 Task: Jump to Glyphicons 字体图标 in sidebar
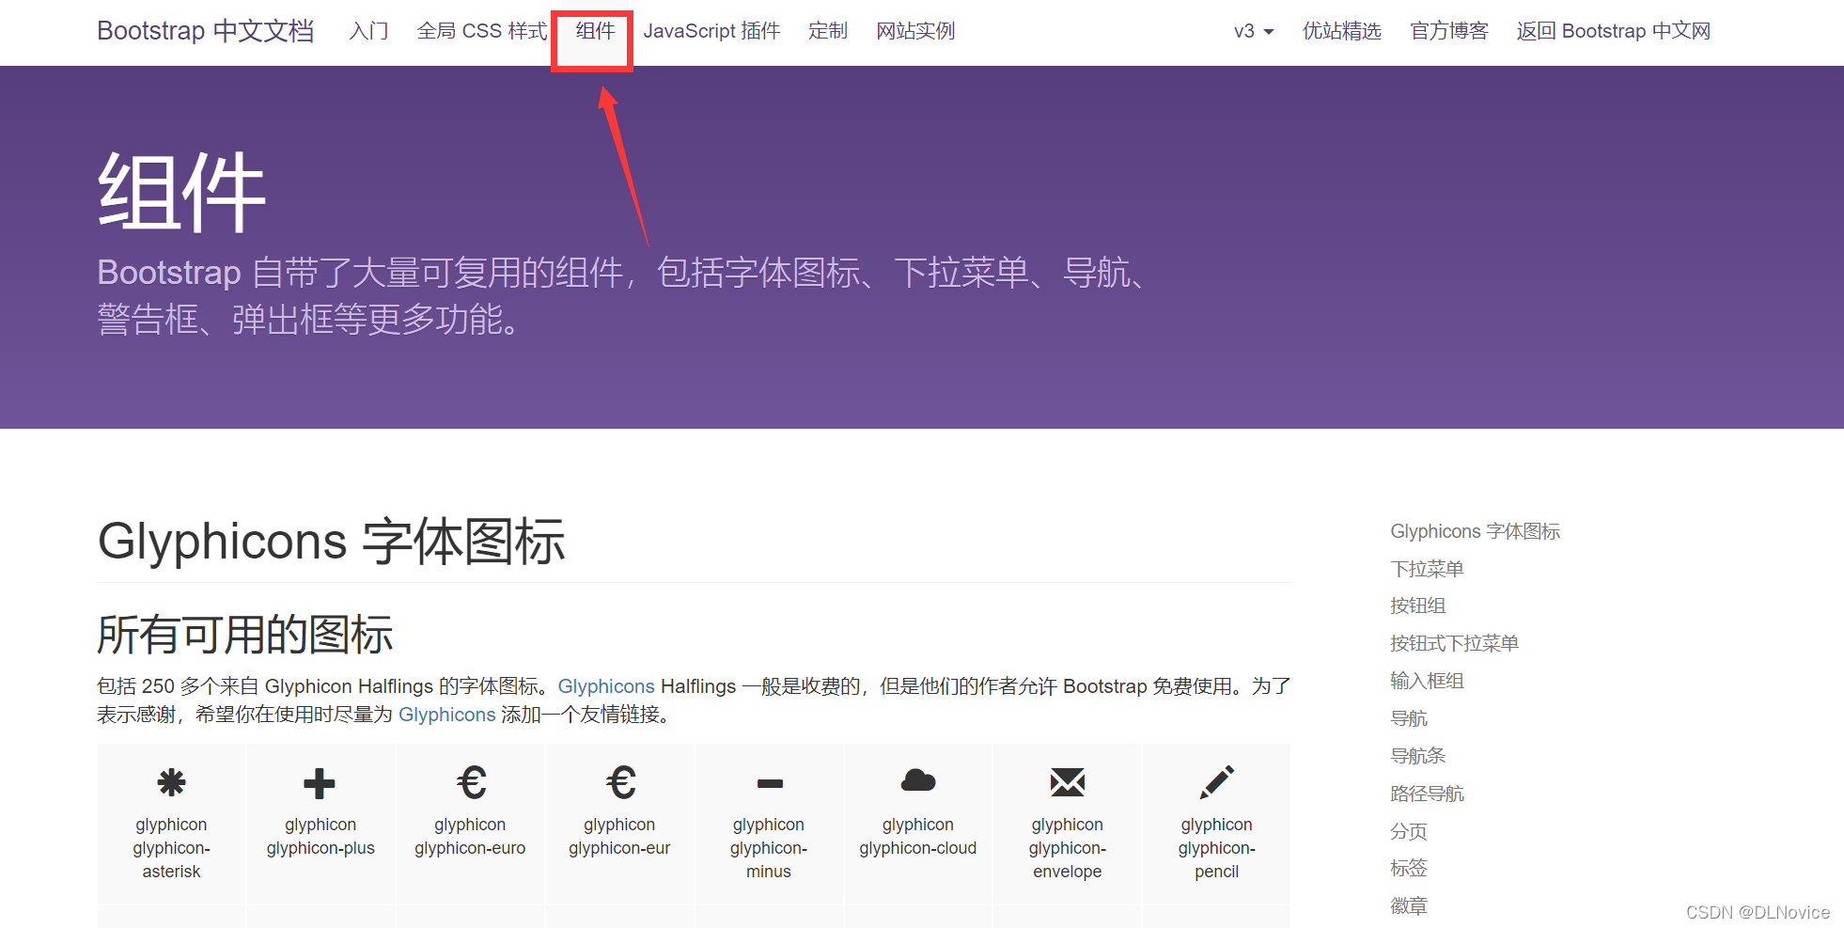tap(1475, 531)
